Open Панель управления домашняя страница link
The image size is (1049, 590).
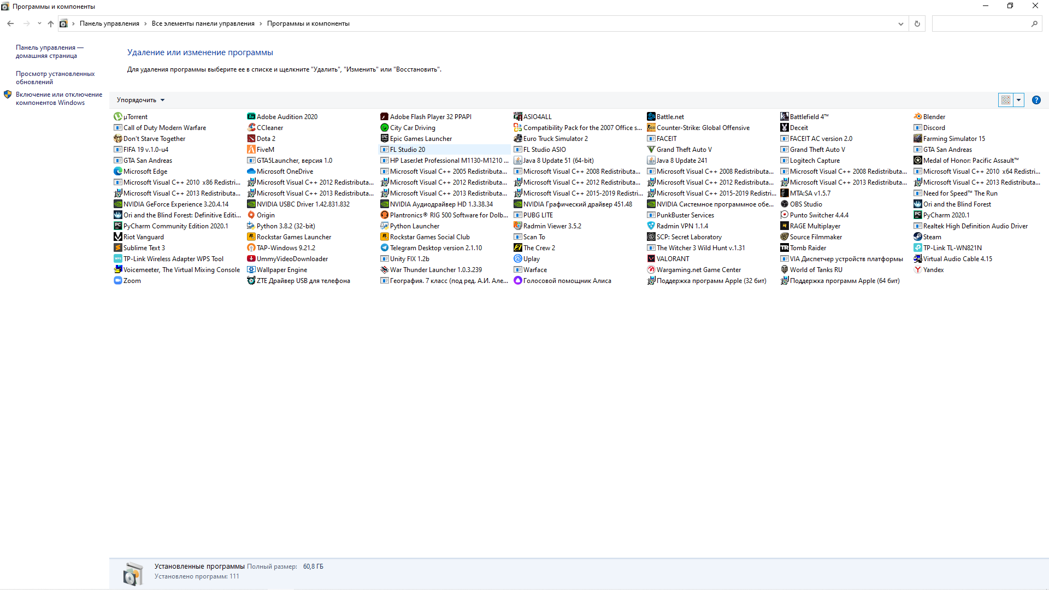pos(49,51)
